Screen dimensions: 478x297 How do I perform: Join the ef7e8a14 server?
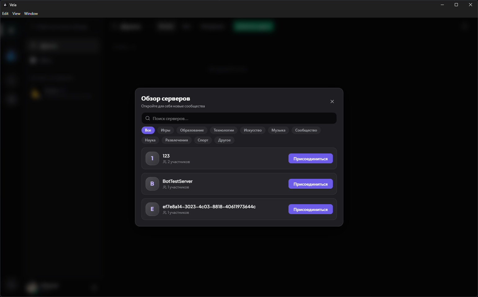[310, 209]
